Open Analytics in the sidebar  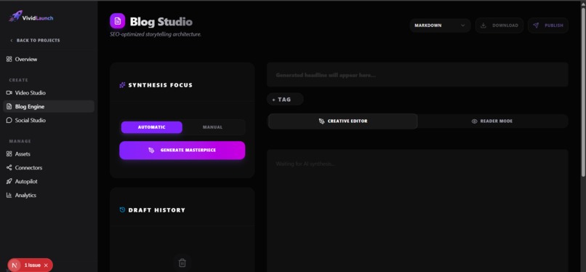click(49, 196)
